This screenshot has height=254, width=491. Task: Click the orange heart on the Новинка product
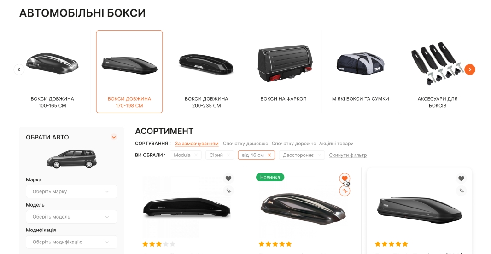point(345,178)
